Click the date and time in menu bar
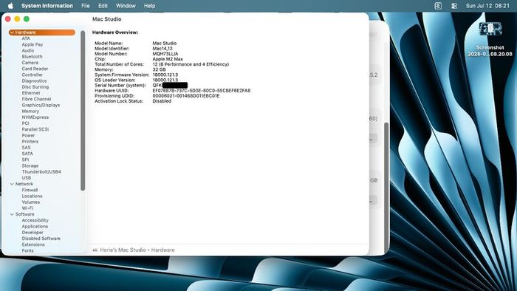517x291 pixels. click(487, 6)
